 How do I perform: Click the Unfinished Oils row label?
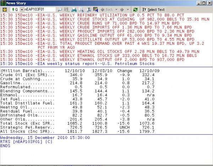27,116
